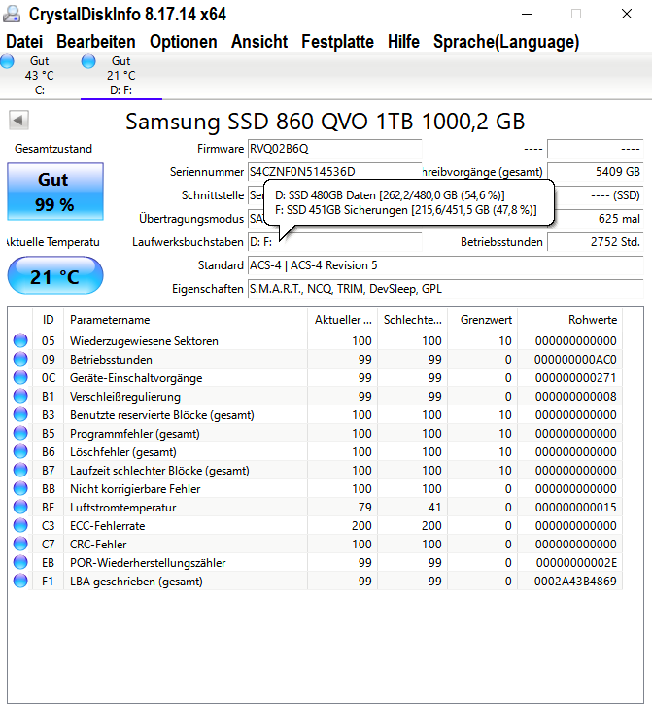The width and height of the screenshot is (652, 705).
Task: Click status icon of Nicht korrigierbare Fehler row
Action: [x=20, y=488]
